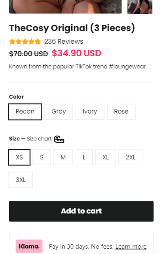View the small product thumbnail image

[140, 7]
